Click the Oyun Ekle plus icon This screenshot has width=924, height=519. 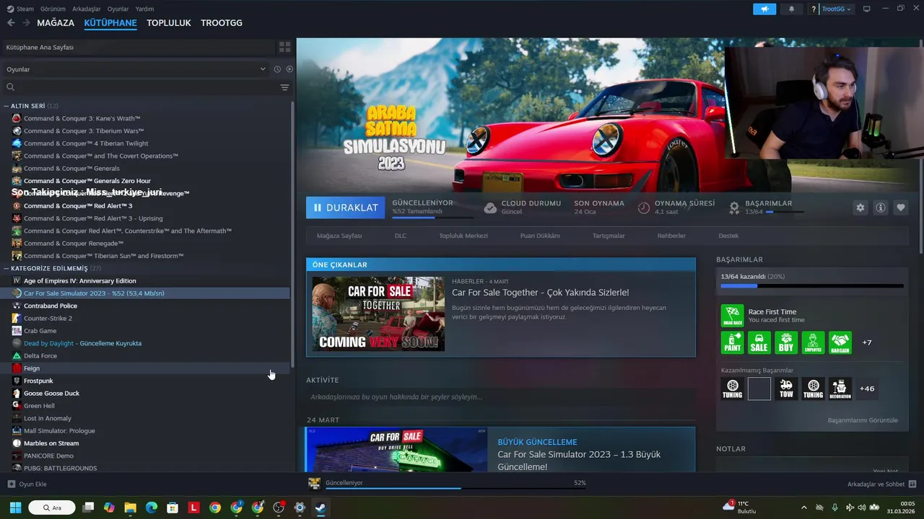coord(11,484)
